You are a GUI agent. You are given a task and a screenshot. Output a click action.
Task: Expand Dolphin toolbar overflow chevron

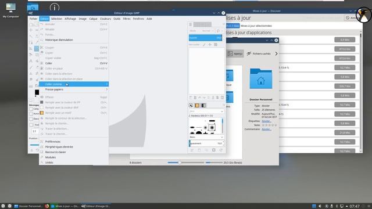[276, 54]
